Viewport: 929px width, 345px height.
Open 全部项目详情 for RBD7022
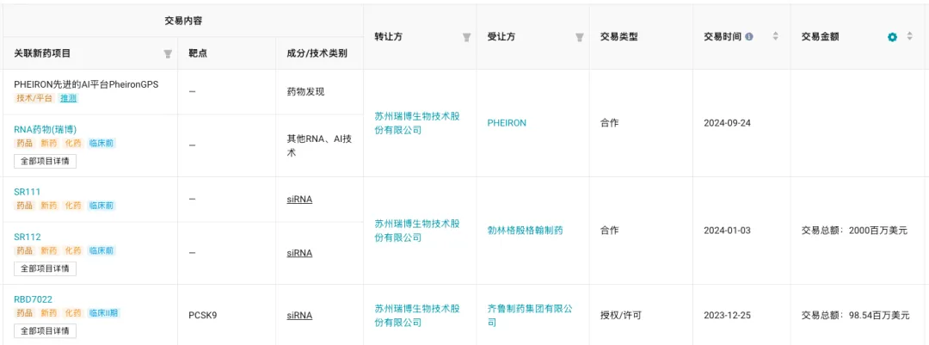45,331
